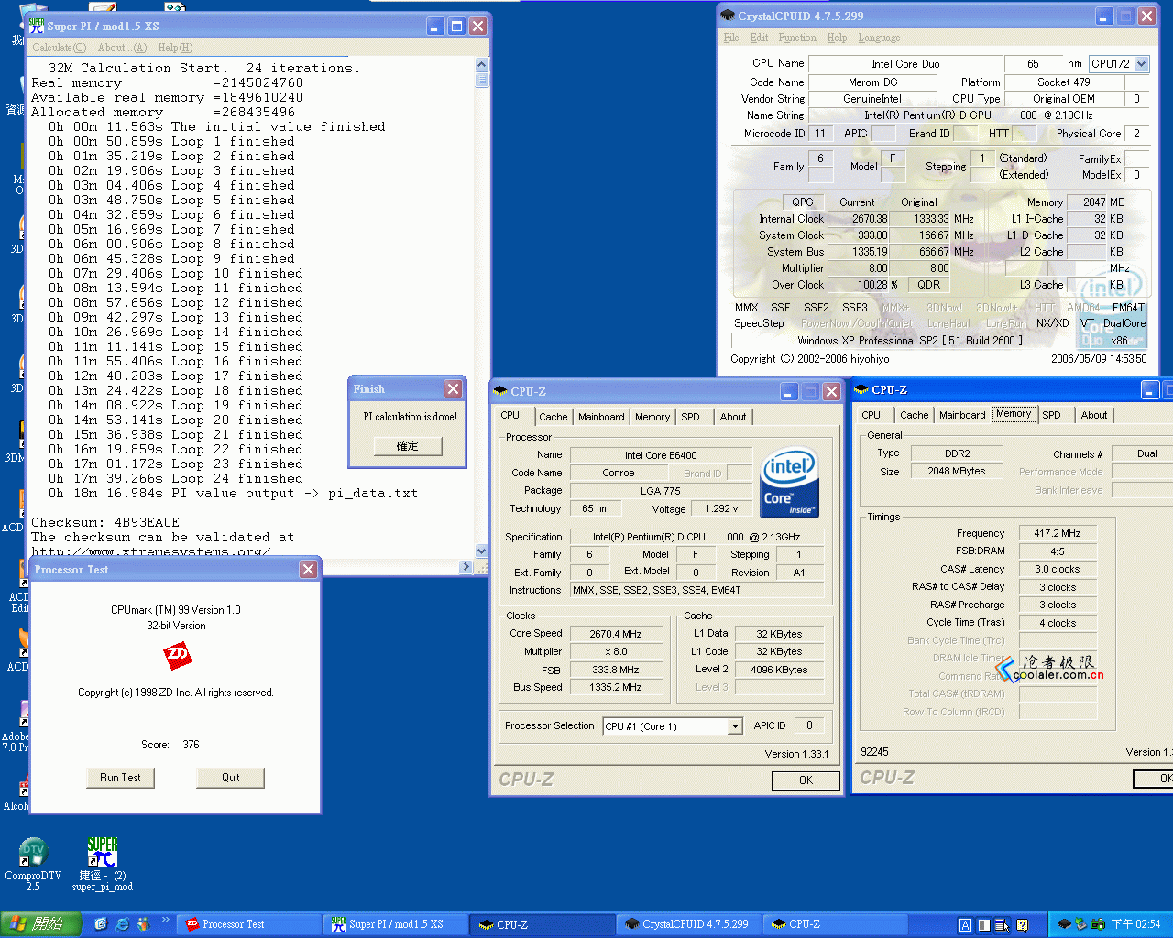This screenshot has width=1173, height=938.
Task: Click the language bar help question mark icon
Action: [x=1022, y=925]
